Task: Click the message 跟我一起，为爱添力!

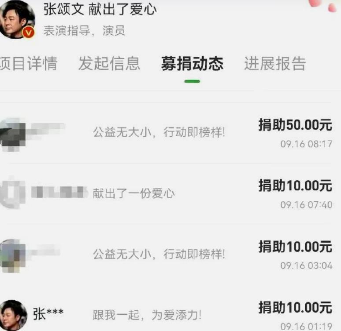Action: pyautogui.click(x=147, y=315)
